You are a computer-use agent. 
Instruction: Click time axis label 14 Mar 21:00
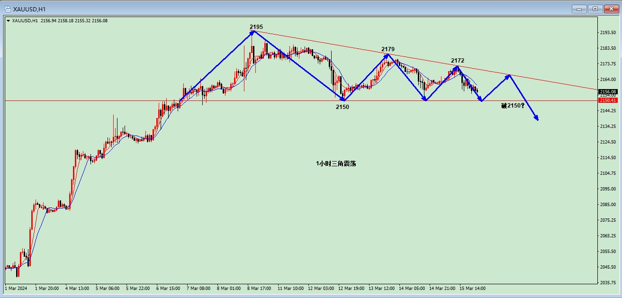pyautogui.click(x=443, y=288)
